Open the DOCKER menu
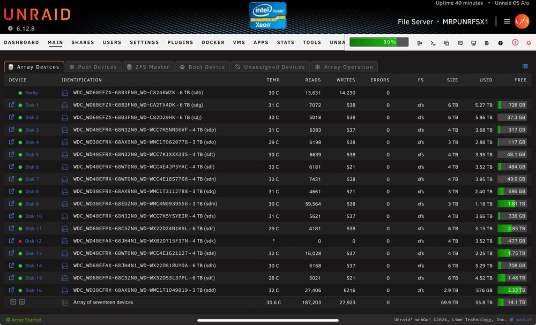536x325 pixels. pos(213,42)
